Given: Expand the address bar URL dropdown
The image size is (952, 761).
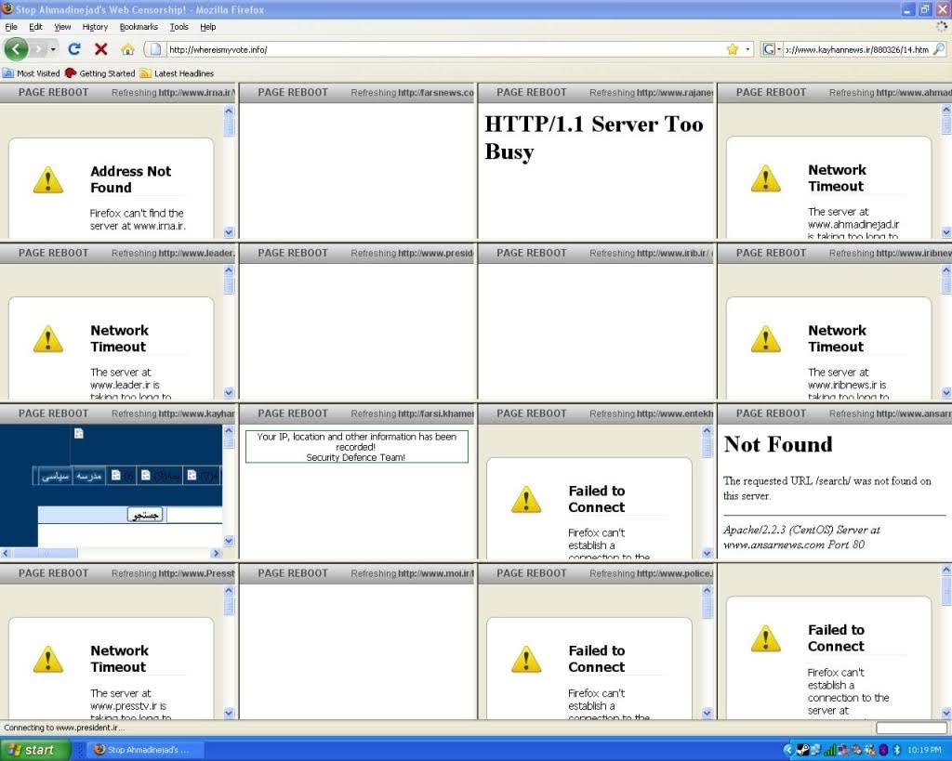Looking at the screenshot, I should tap(747, 49).
